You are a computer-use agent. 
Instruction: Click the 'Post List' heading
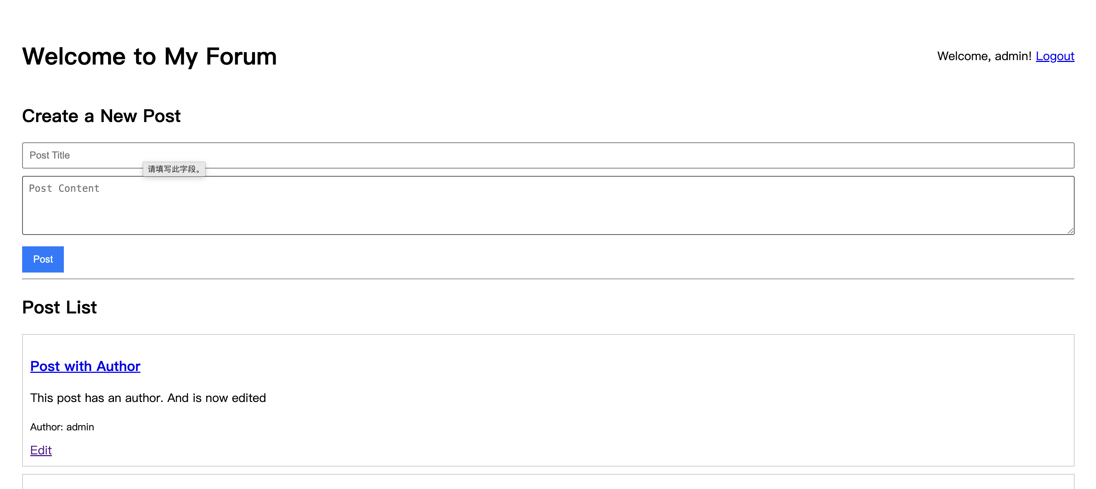[59, 308]
